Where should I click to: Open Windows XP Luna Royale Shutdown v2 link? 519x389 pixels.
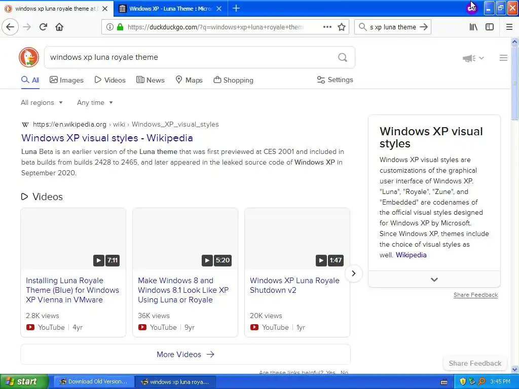(x=294, y=285)
